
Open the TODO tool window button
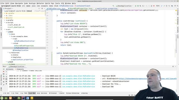(x=24, y=93)
